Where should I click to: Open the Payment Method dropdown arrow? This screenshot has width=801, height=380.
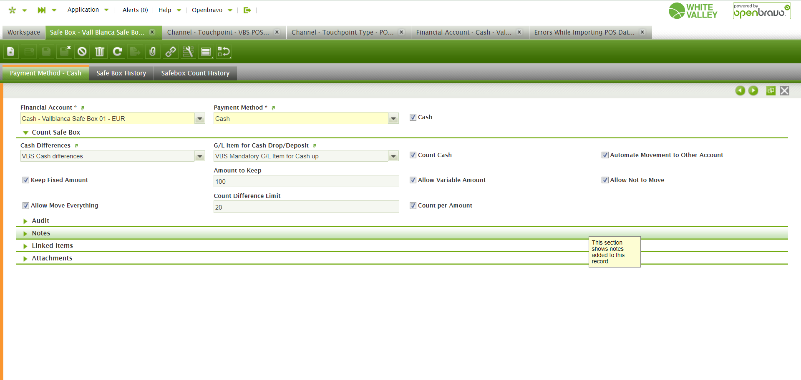click(393, 119)
